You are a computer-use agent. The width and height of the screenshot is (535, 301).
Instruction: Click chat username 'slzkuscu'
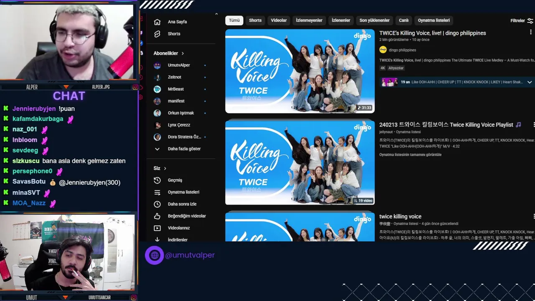point(26,161)
